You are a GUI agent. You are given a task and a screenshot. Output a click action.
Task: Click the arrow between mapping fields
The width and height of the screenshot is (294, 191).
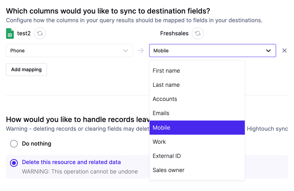(141, 50)
